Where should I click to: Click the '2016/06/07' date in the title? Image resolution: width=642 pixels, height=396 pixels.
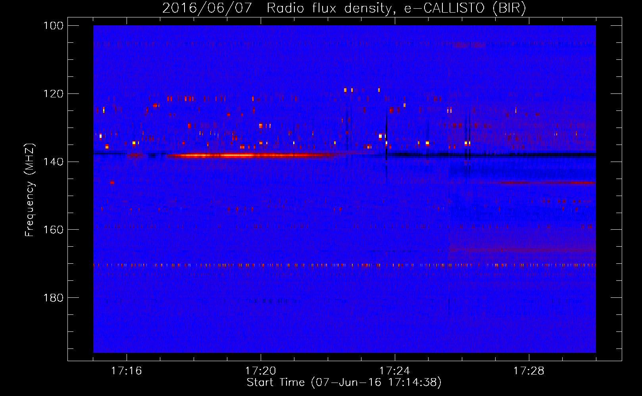tap(207, 8)
